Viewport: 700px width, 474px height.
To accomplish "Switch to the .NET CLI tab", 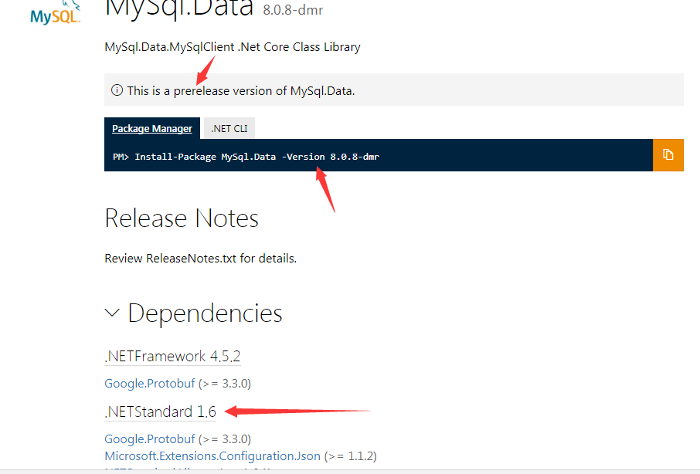I will point(229,128).
